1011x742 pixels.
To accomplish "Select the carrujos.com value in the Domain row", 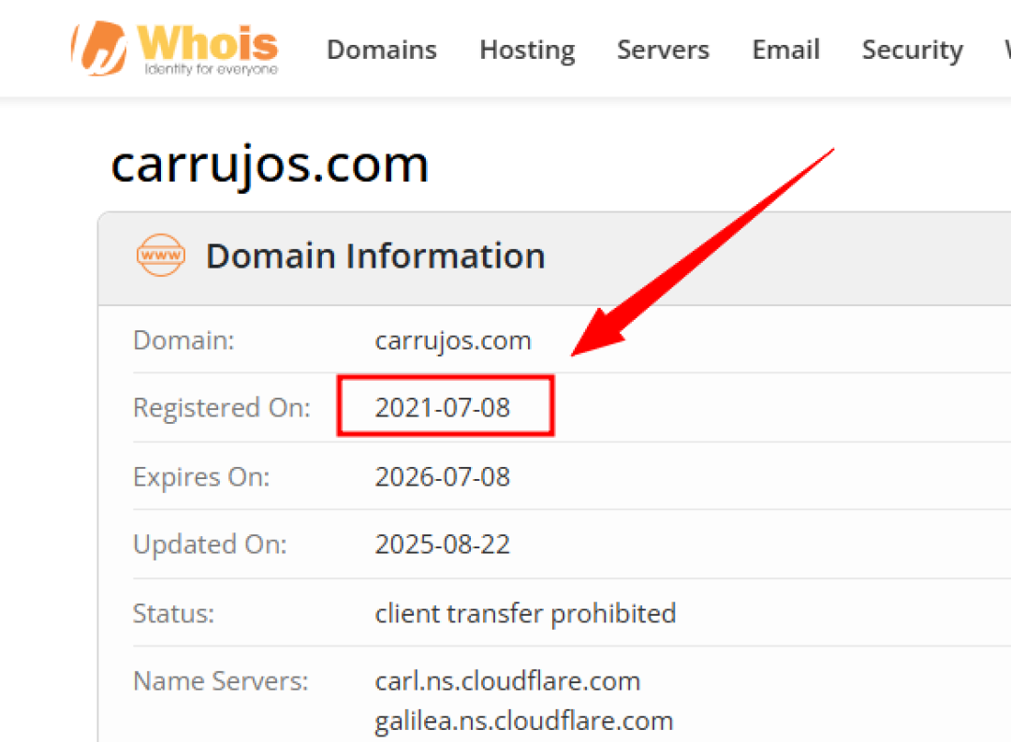I will (453, 341).
